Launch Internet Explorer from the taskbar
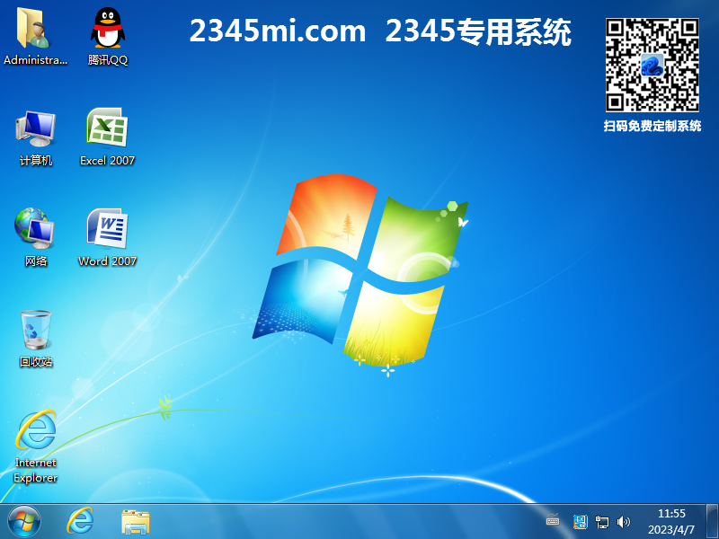The height and width of the screenshot is (539, 719). tap(80, 521)
